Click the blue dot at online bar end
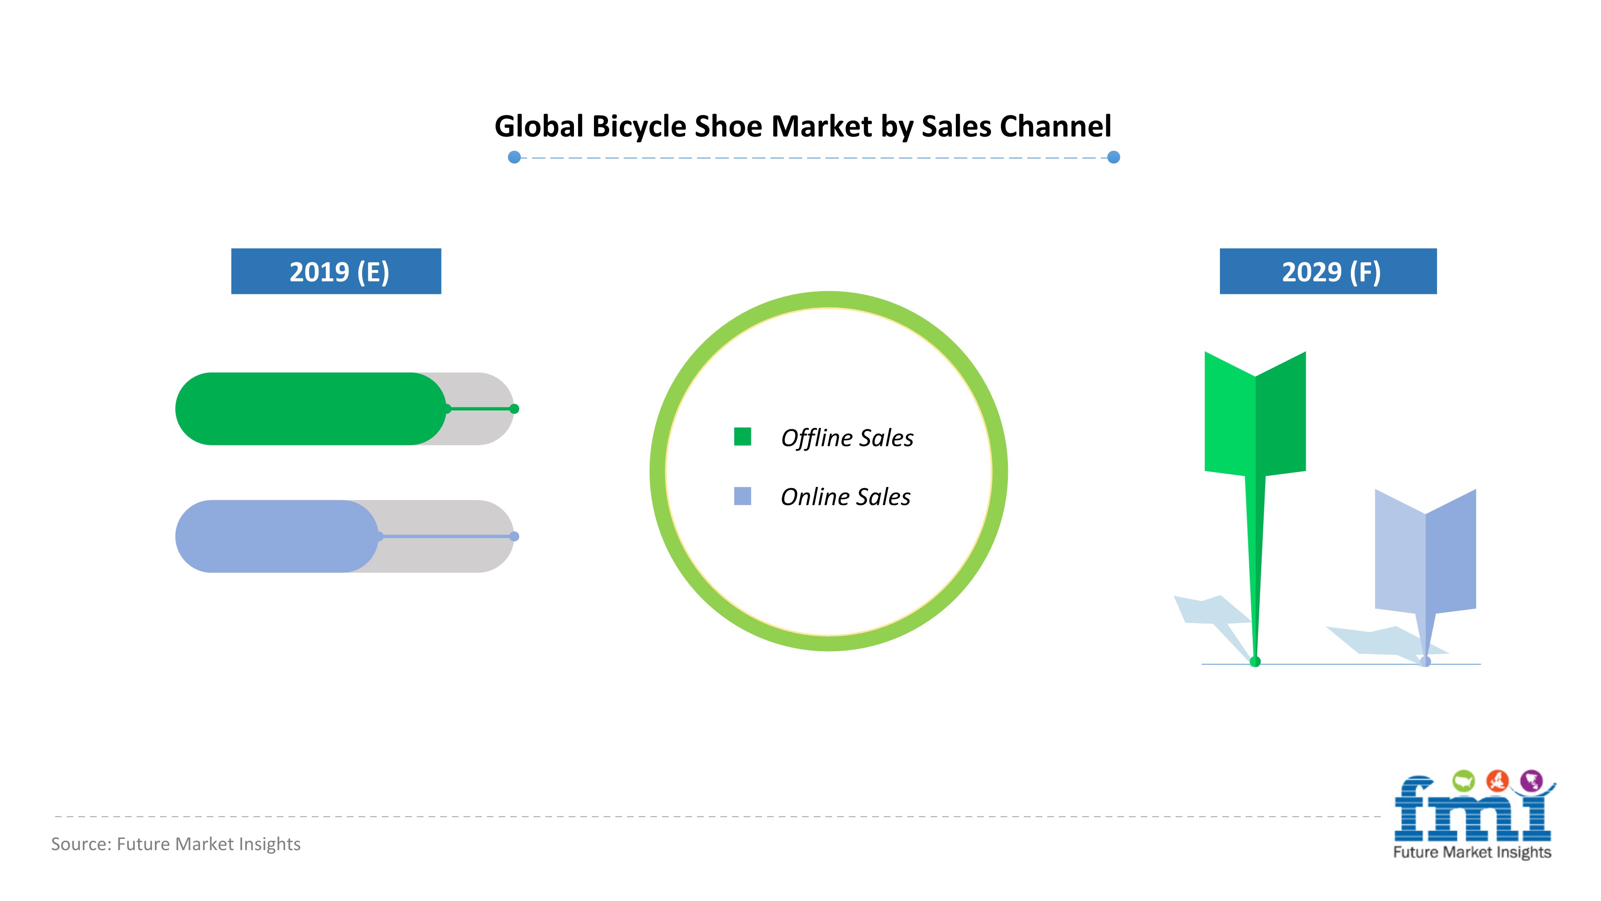The height and width of the screenshot is (901, 1601). click(x=514, y=536)
